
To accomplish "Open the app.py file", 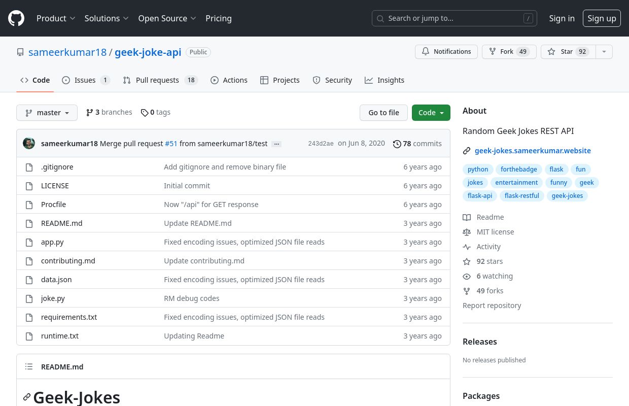I will [x=52, y=242].
